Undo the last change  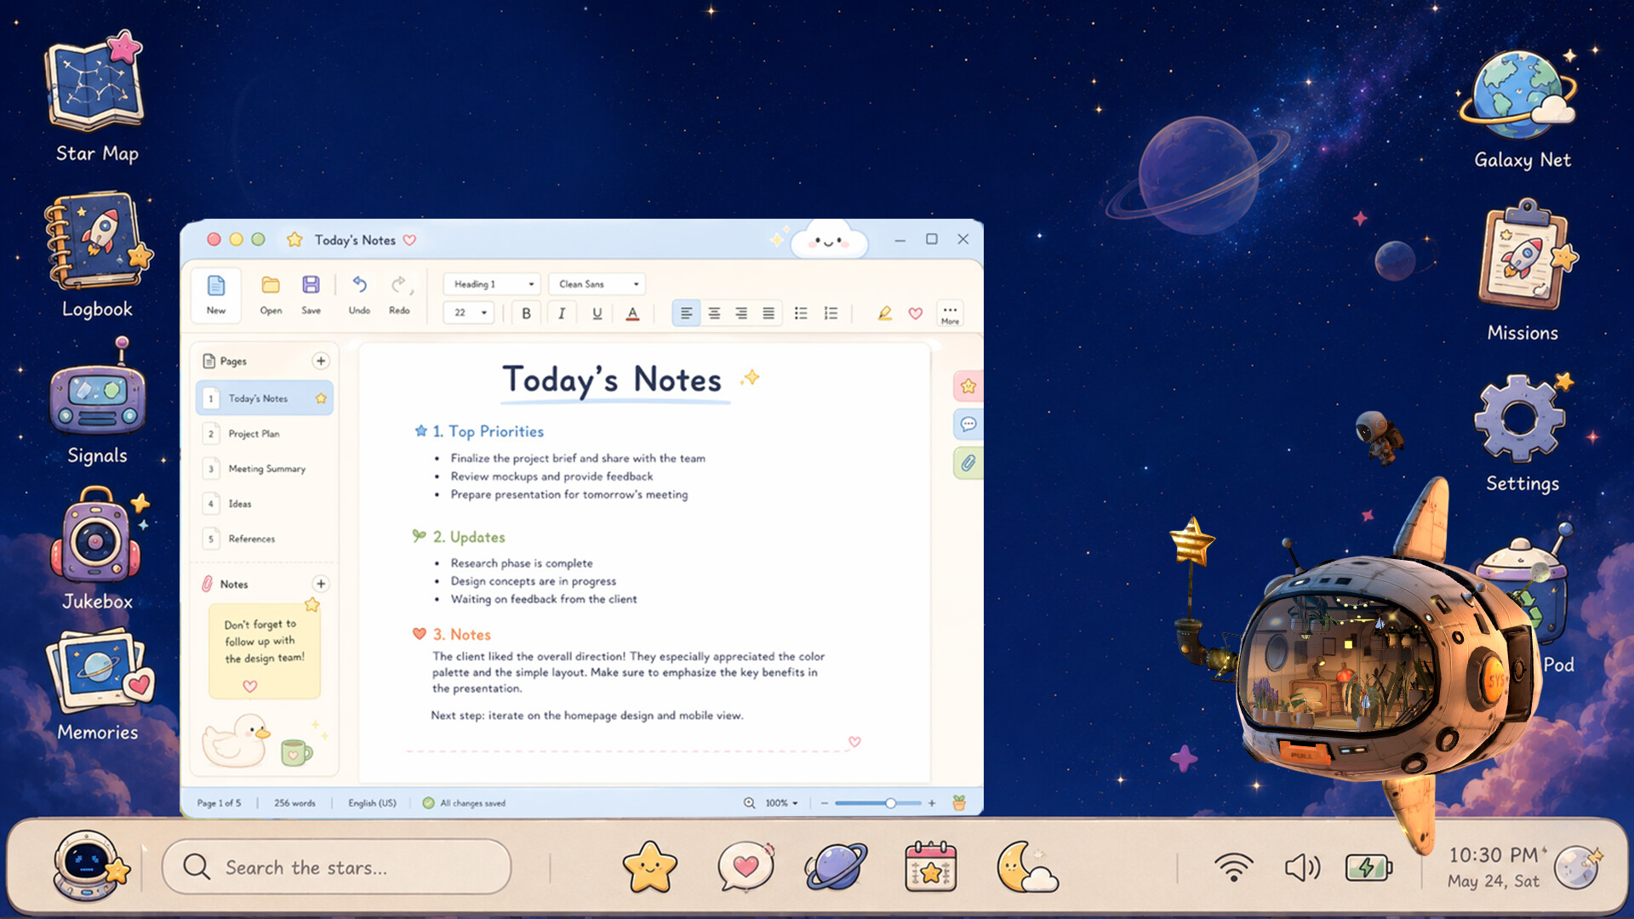[359, 294]
